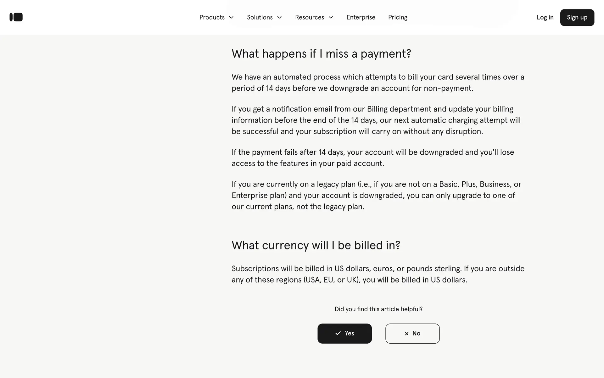This screenshot has height=378, width=604.
Task: Go to the Enterprise page
Action: [x=361, y=17]
